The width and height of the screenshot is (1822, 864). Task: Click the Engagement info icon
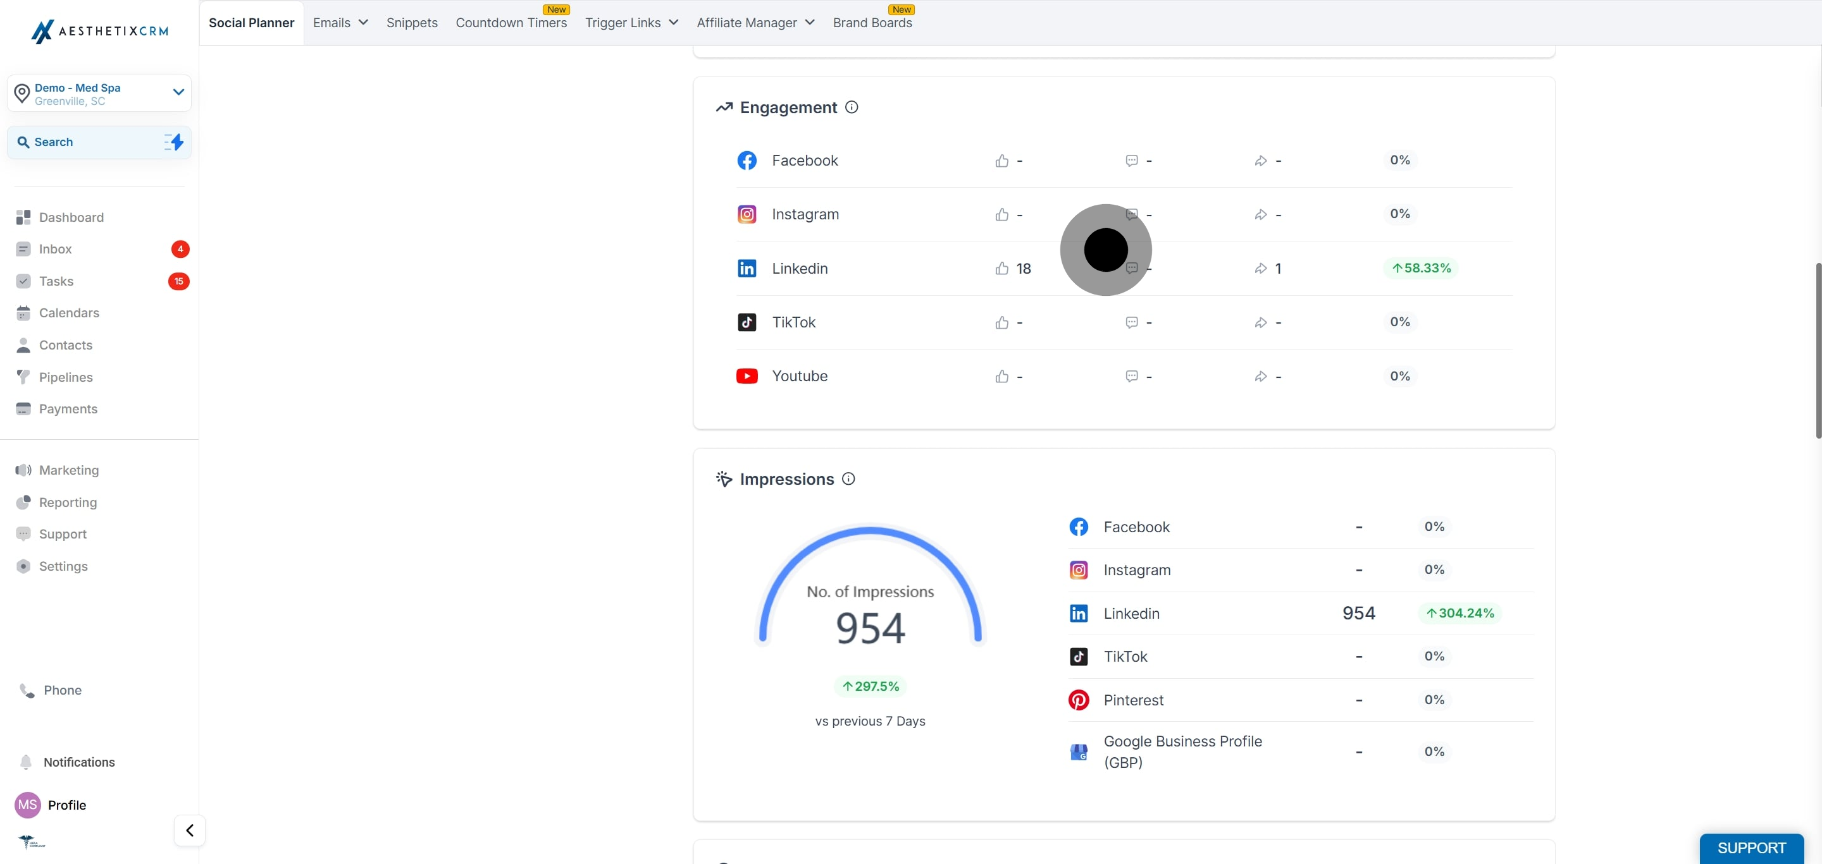(x=852, y=107)
